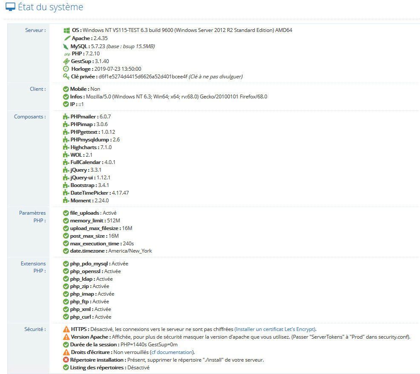Click the PHPmysqldump 2.6 row
Screen dimensions: 420x374
point(91,140)
